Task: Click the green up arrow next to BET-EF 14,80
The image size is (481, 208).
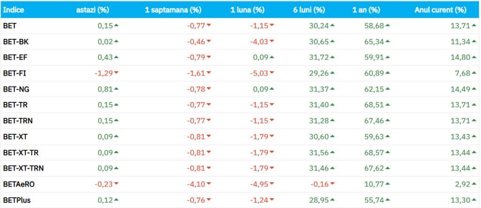Action: tap(473, 57)
